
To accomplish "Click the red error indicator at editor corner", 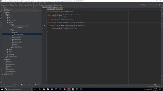I will [x=160, y=11].
